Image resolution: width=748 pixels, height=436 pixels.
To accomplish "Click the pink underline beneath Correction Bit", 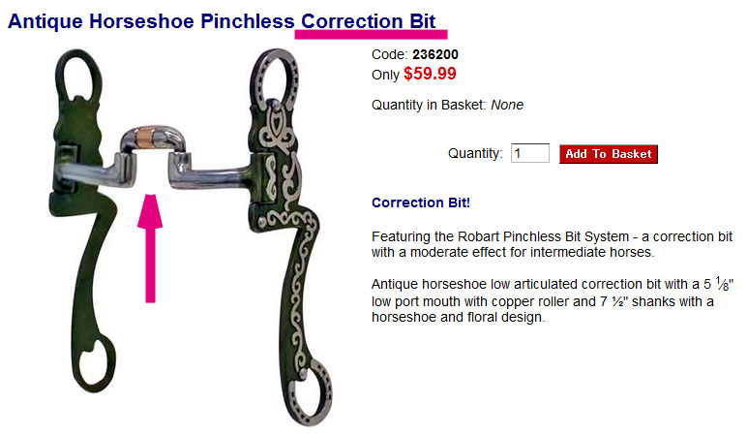I will pos(372,34).
